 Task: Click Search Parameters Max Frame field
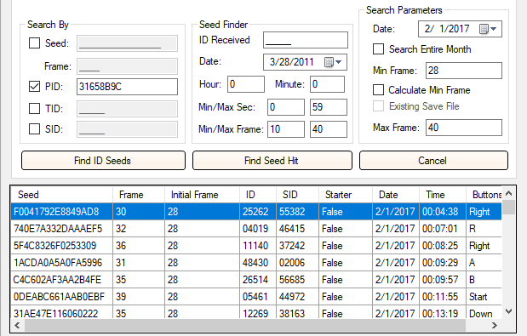464,128
